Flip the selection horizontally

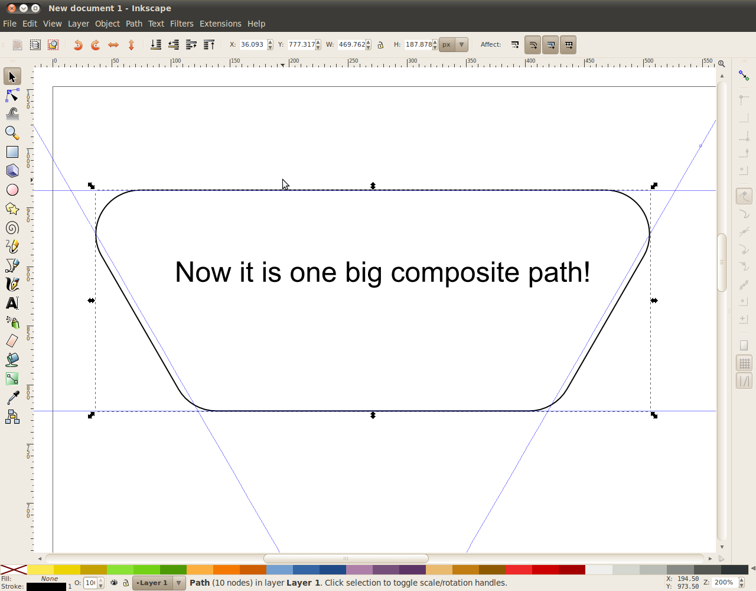(x=113, y=45)
